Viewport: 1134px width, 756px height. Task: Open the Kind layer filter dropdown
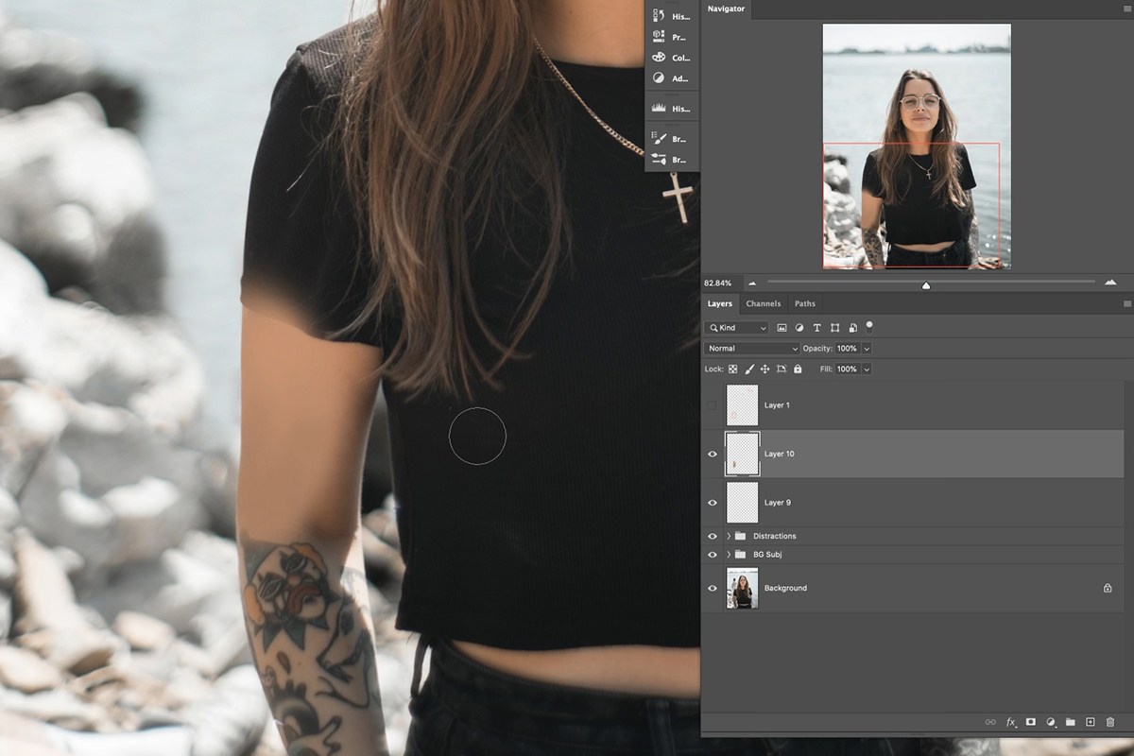pos(737,328)
